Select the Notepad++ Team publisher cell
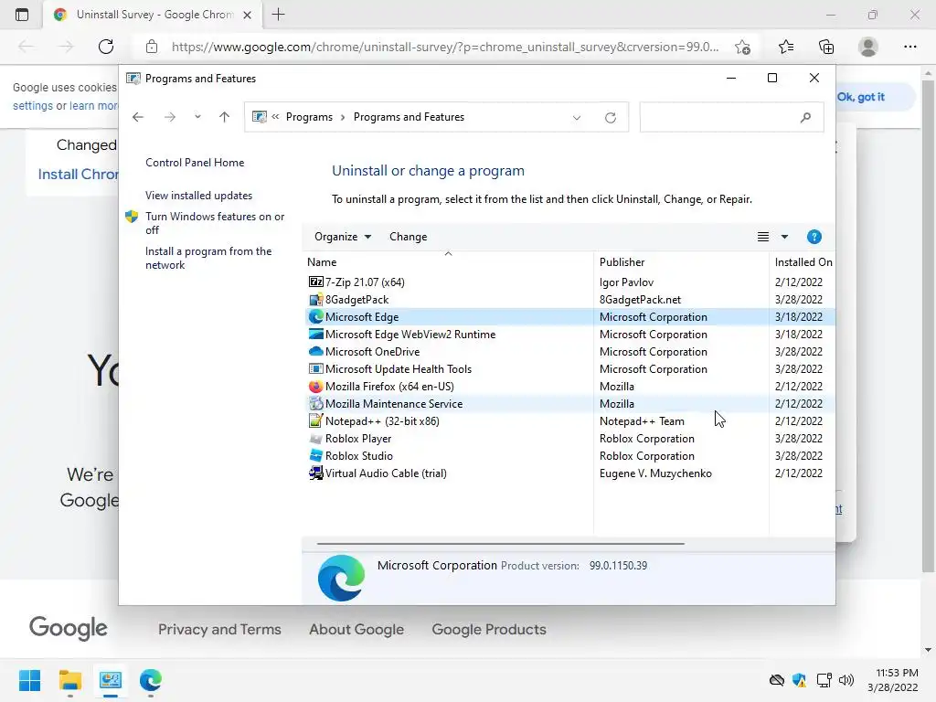This screenshot has width=936, height=702. click(x=642, y=420)
